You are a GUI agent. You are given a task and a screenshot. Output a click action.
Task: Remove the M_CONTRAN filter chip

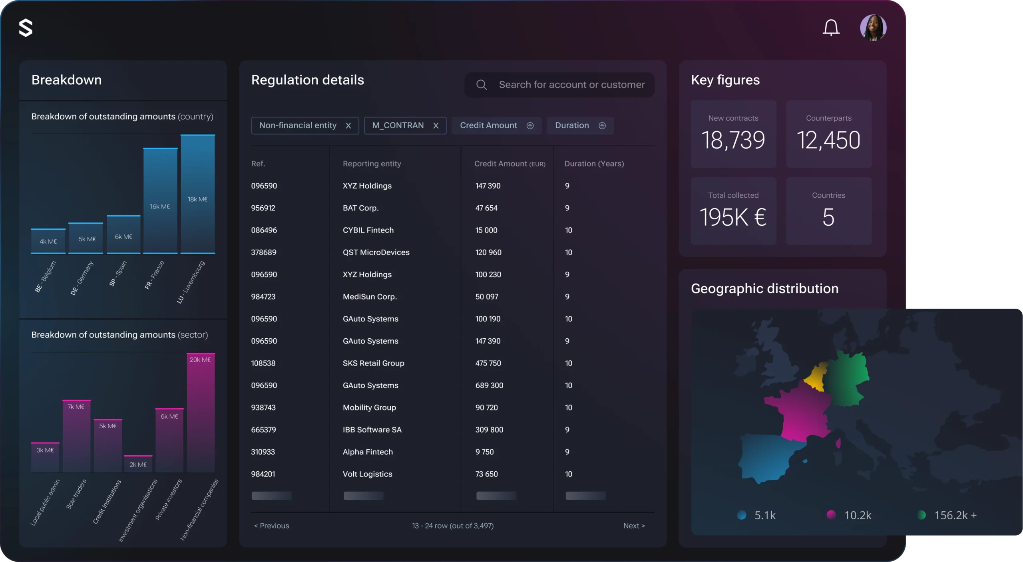[436, 126]
